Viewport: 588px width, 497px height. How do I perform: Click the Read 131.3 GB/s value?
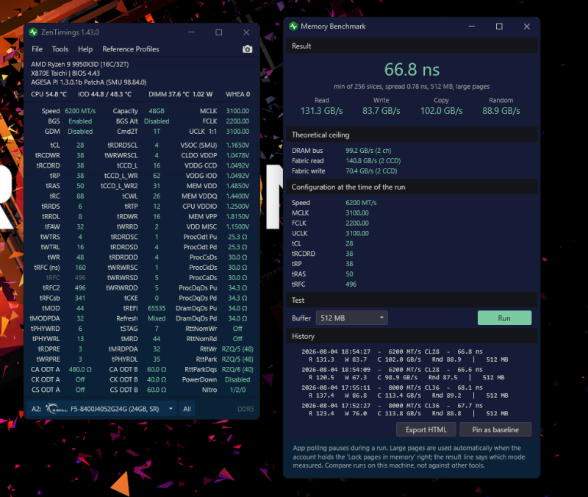(322, 111)
